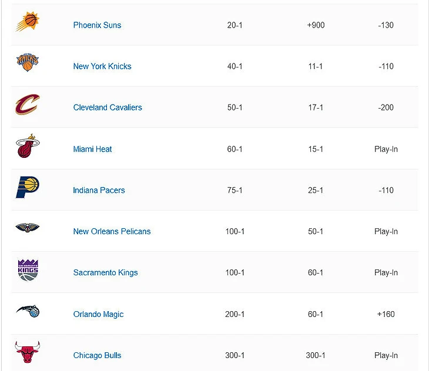The image size is (429, 371).
Task: Select the Orlando Magic +160 odds
Action: (386, 314)
